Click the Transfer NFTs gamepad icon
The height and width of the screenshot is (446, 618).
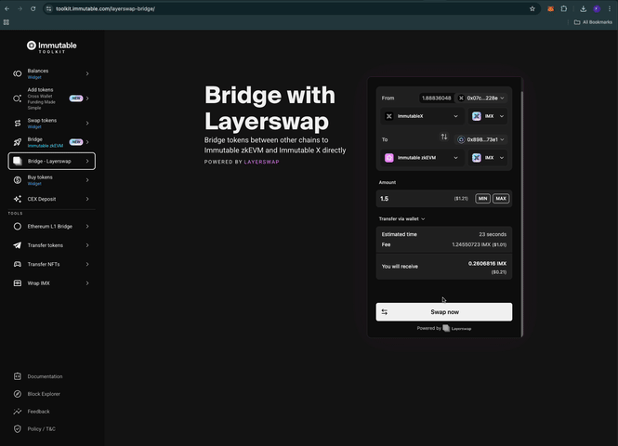[x=18, y=265]
